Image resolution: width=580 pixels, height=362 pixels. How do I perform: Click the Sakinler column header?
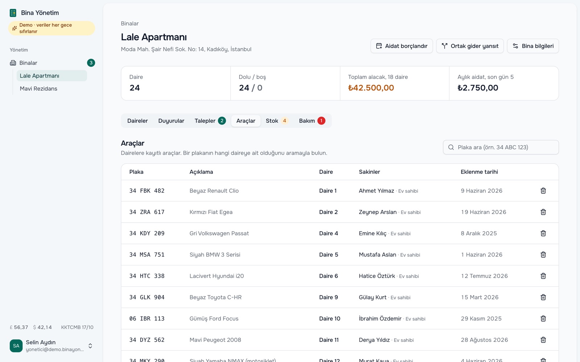pyautogui.click(x=369, y=172)
